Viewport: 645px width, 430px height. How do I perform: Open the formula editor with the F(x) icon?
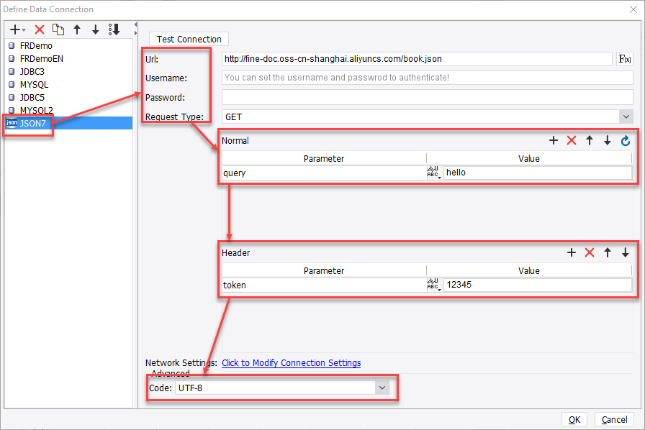[624, 58]
